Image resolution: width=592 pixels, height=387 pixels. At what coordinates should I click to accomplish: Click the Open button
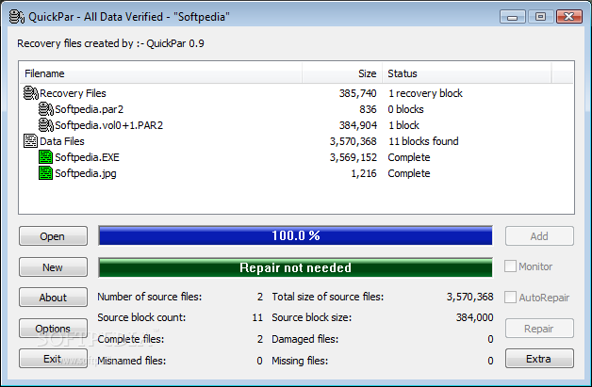tap(53, 236)
